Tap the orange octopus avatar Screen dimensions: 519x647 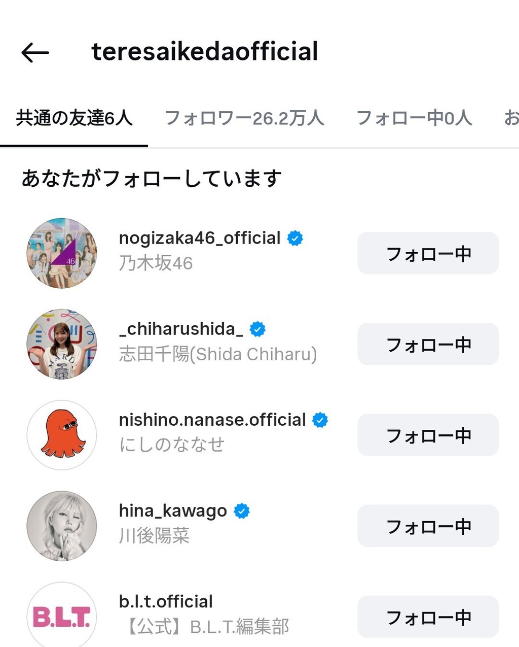pos(62,434)
